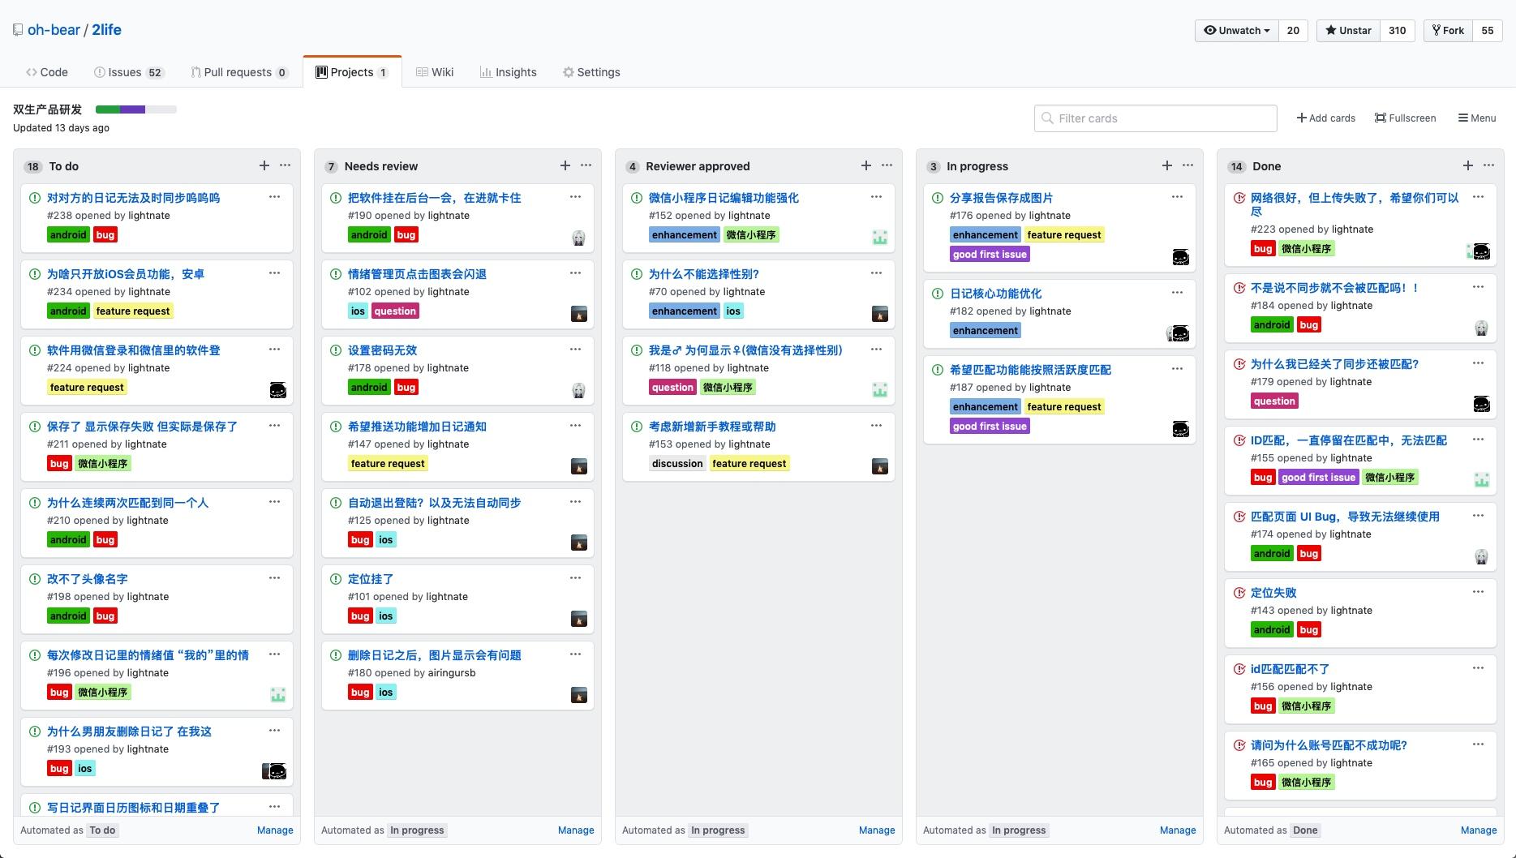Open the To do column options menu
1516x858 pixels.
286,165
